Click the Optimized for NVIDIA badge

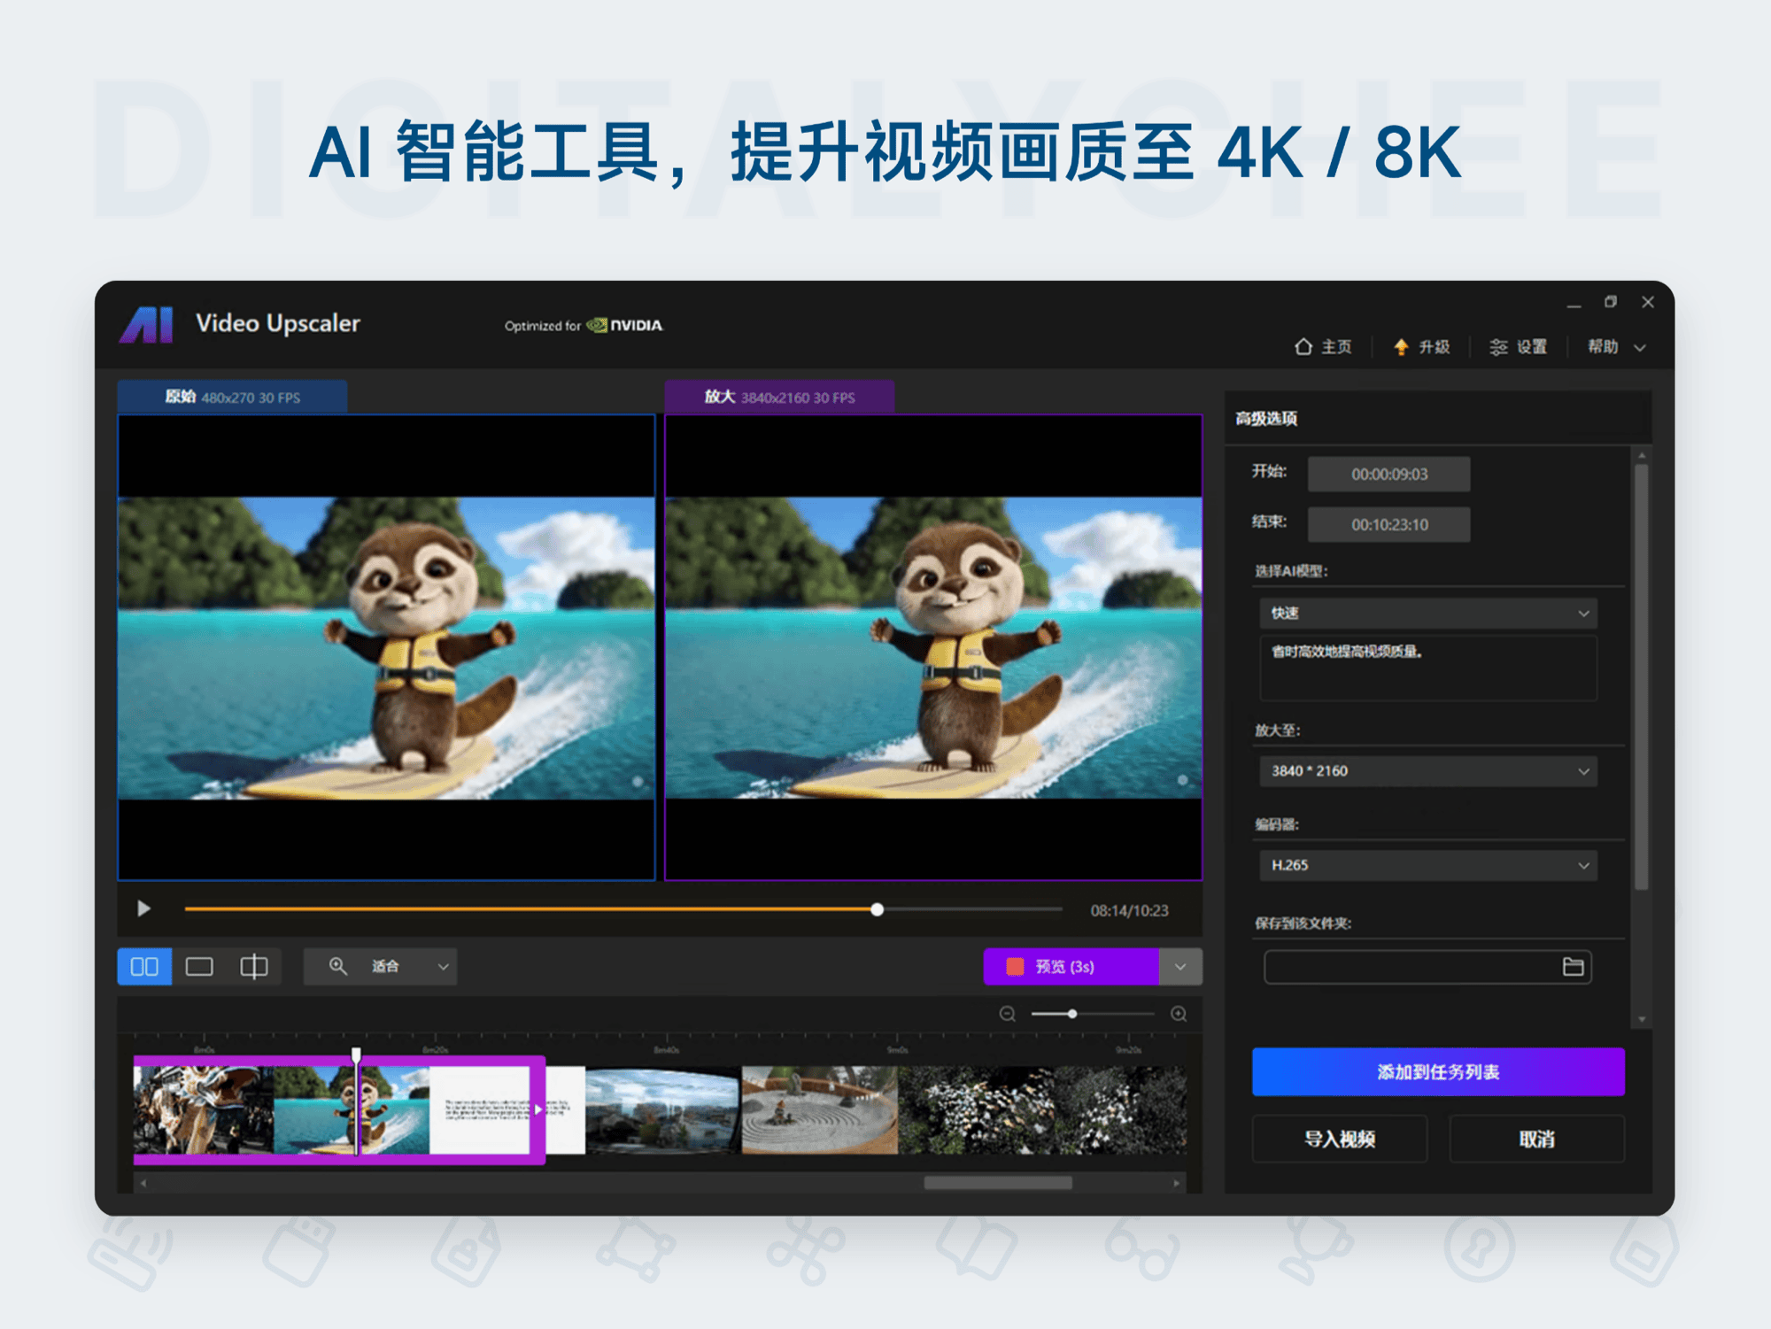[584, 325]
